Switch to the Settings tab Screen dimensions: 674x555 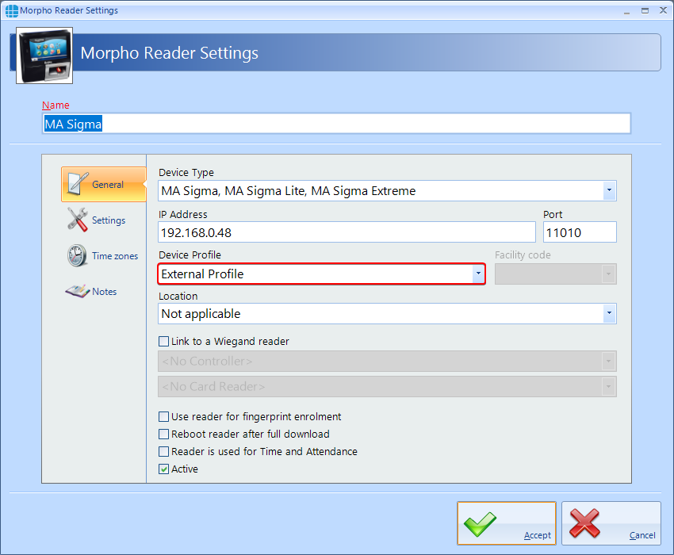(x=104, y=220)
